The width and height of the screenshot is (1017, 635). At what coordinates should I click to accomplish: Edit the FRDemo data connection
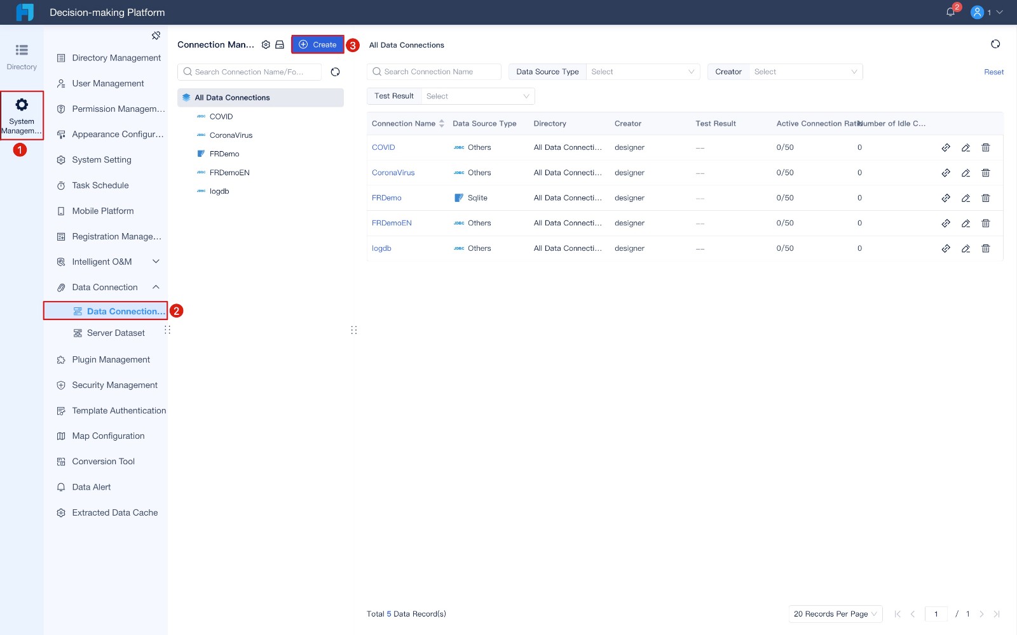(966, 198)
